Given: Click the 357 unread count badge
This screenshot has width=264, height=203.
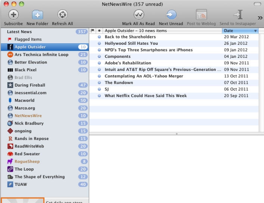Looking at the screenshot, I should [82, 32].
